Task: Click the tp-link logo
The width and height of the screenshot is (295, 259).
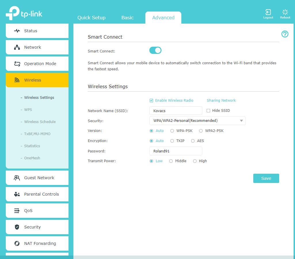Action: [x=24, y=13]
